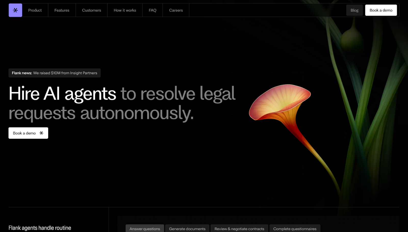Open the Blog
The width and height of the screenshot is (408, 232).
[x=354, y=10]
